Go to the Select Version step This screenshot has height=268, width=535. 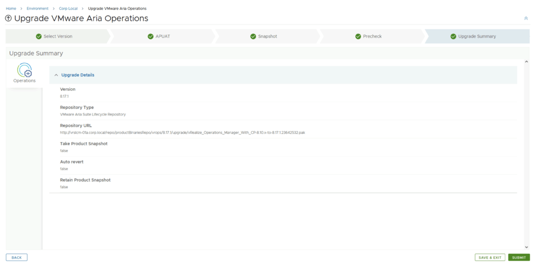(57, 37)
